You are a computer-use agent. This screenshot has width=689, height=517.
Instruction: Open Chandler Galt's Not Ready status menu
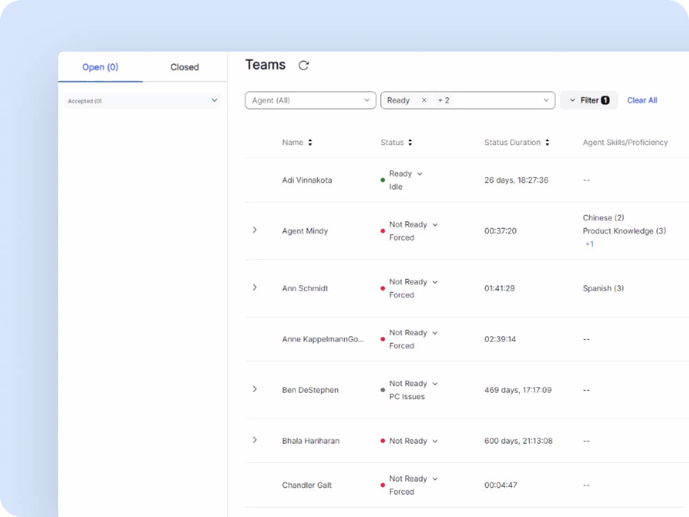(435, 479)
